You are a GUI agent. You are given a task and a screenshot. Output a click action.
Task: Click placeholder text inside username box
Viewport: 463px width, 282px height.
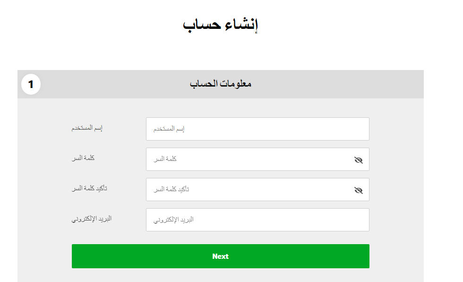[x=169, y=129]
